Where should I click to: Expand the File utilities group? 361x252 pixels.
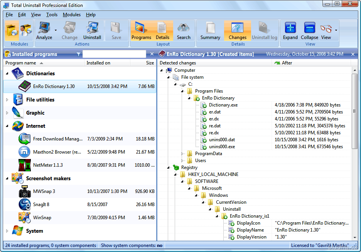point(7,100)
